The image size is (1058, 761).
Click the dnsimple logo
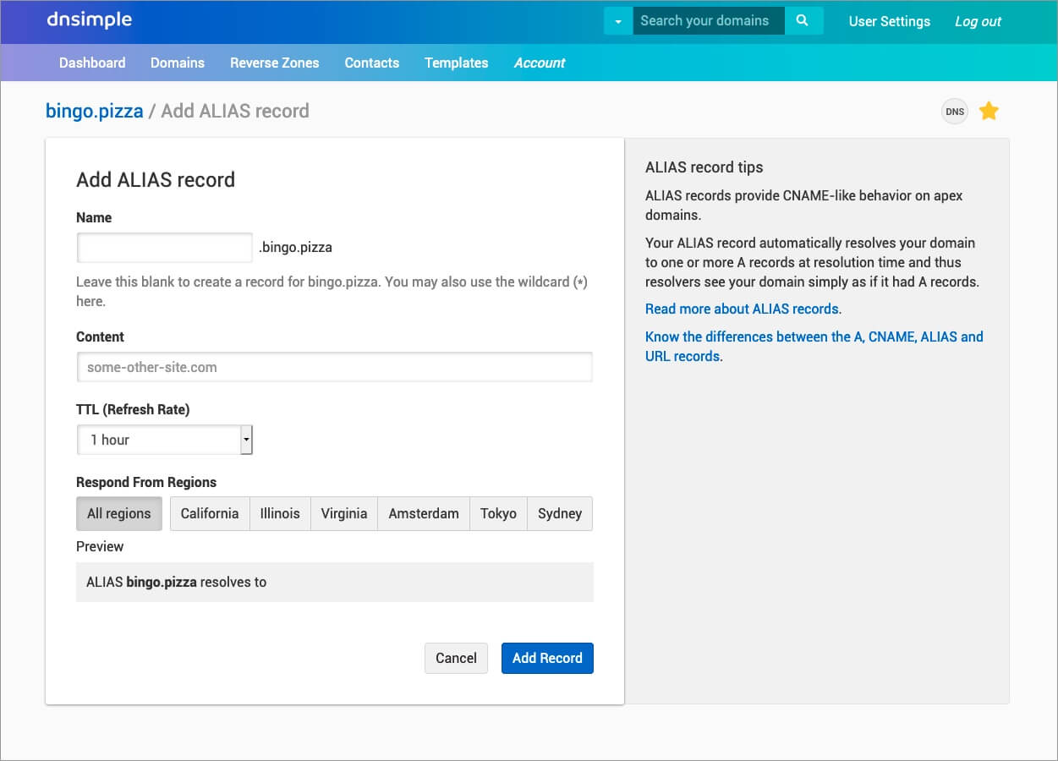[x=89, y=19]
